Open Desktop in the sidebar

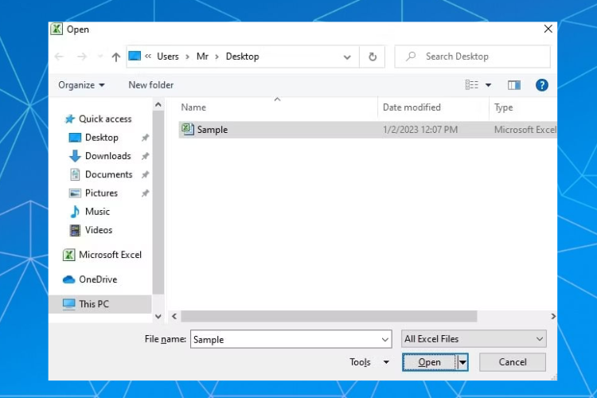[102, 138]
